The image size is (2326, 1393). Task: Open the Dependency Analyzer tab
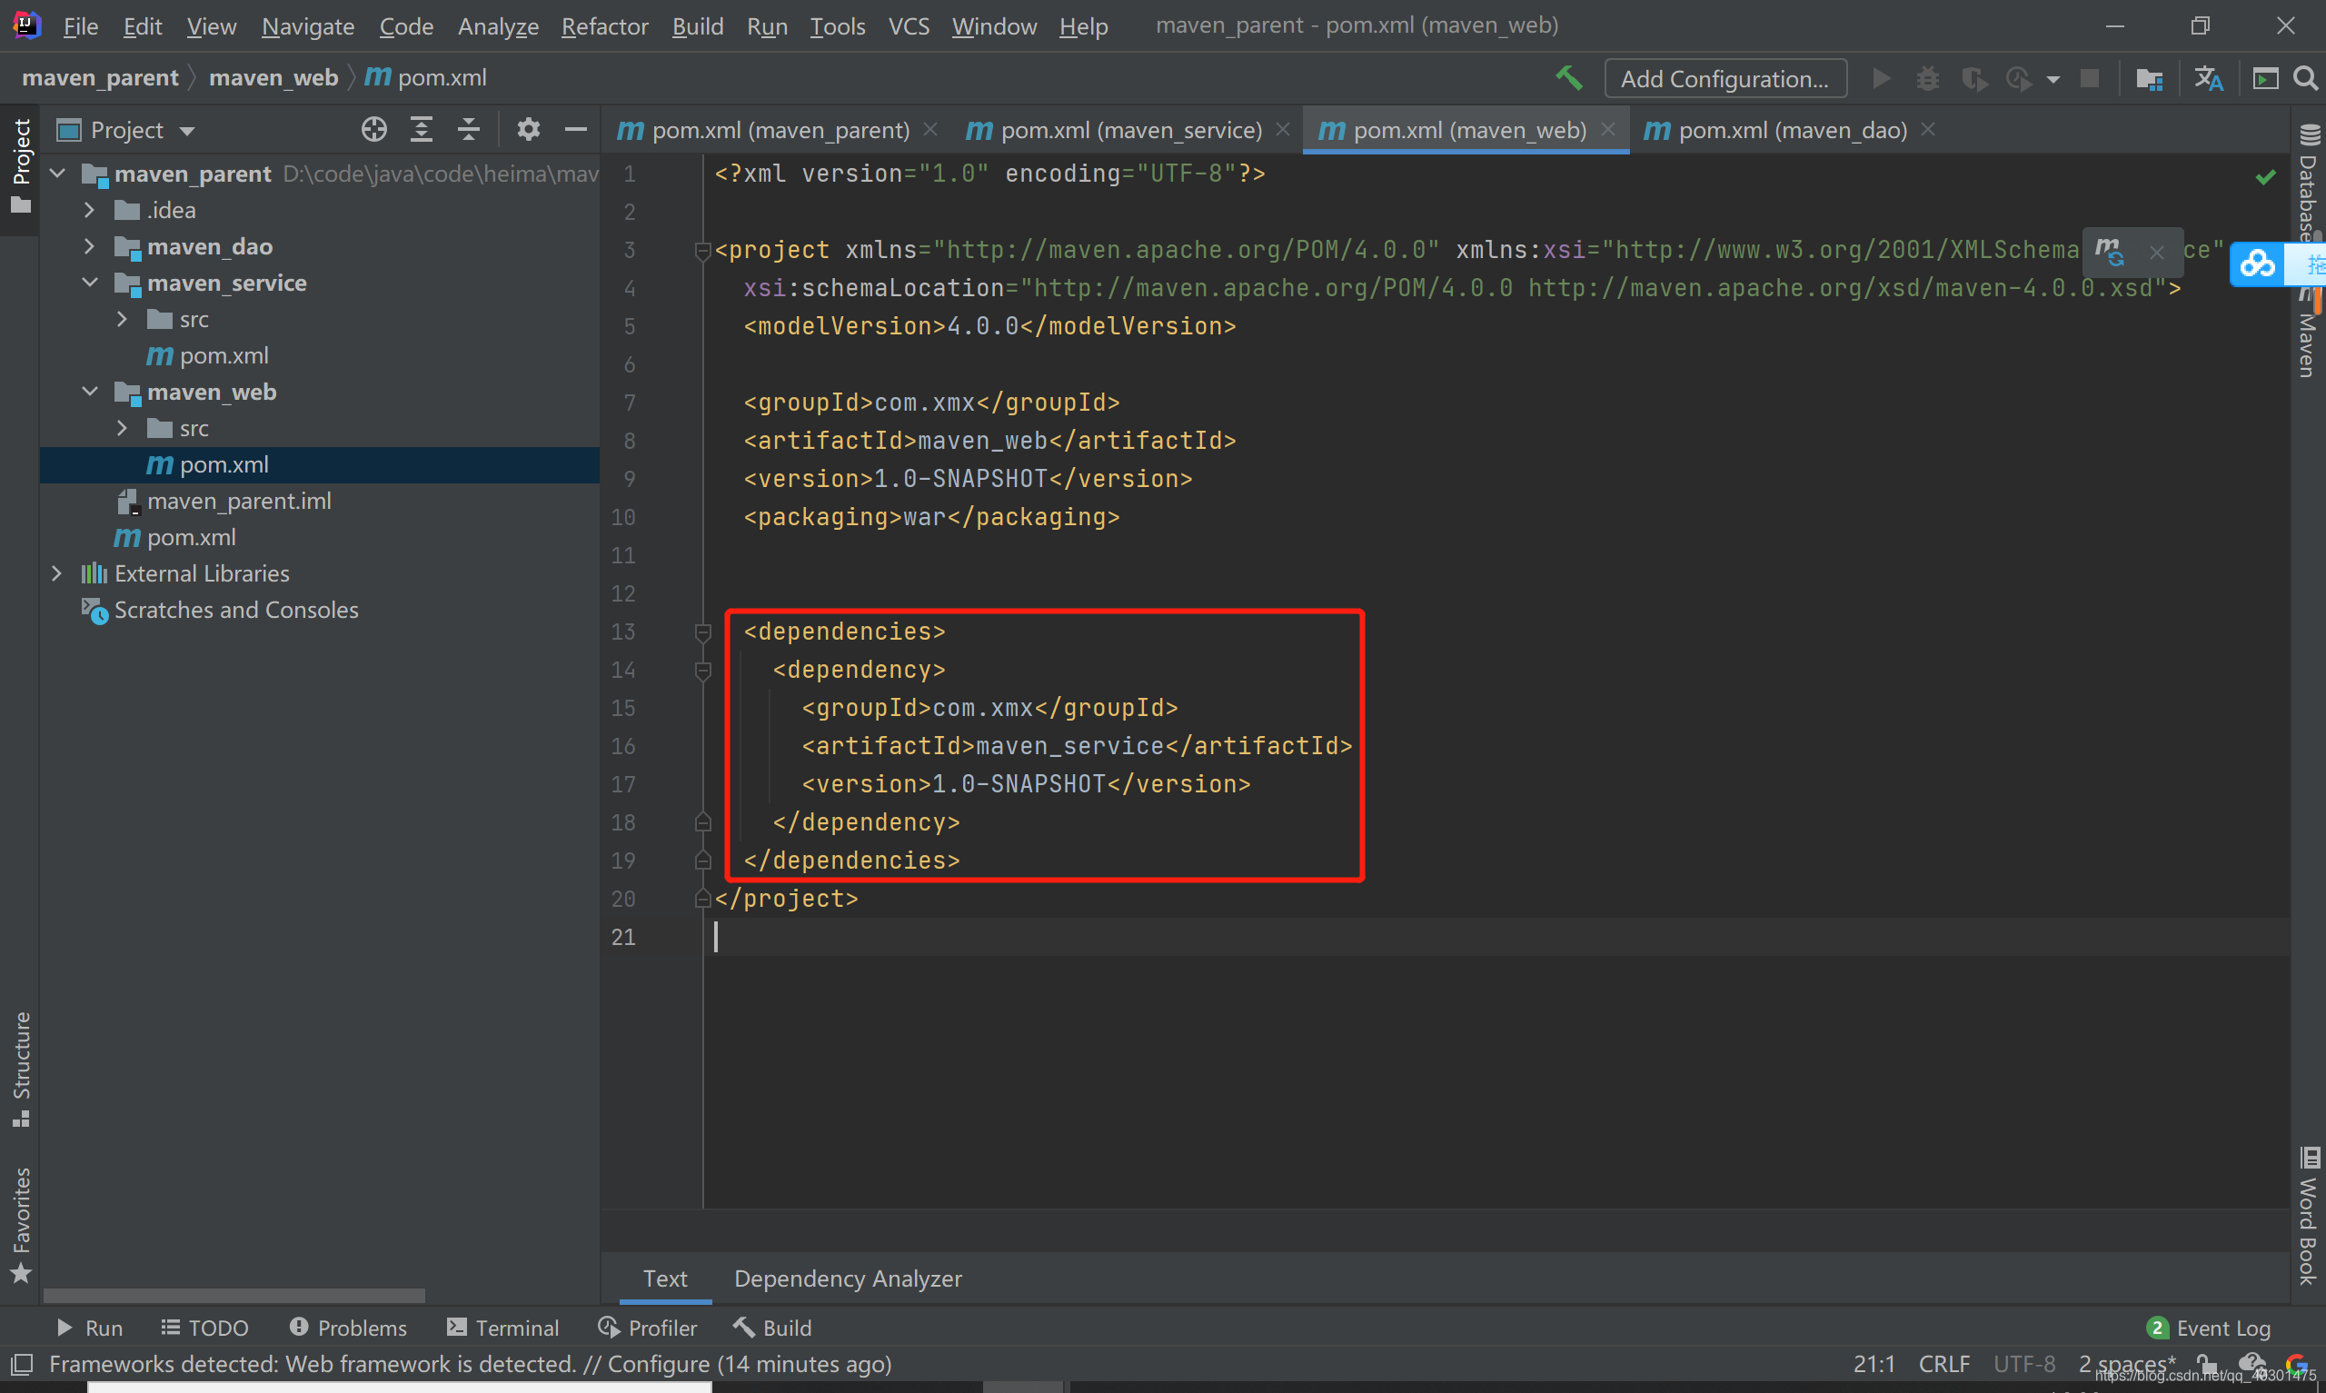pyautogui.click(x=848, y=1278)
